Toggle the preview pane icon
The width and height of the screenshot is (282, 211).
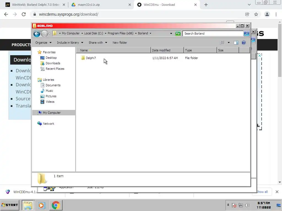click(x=236, y=43)
